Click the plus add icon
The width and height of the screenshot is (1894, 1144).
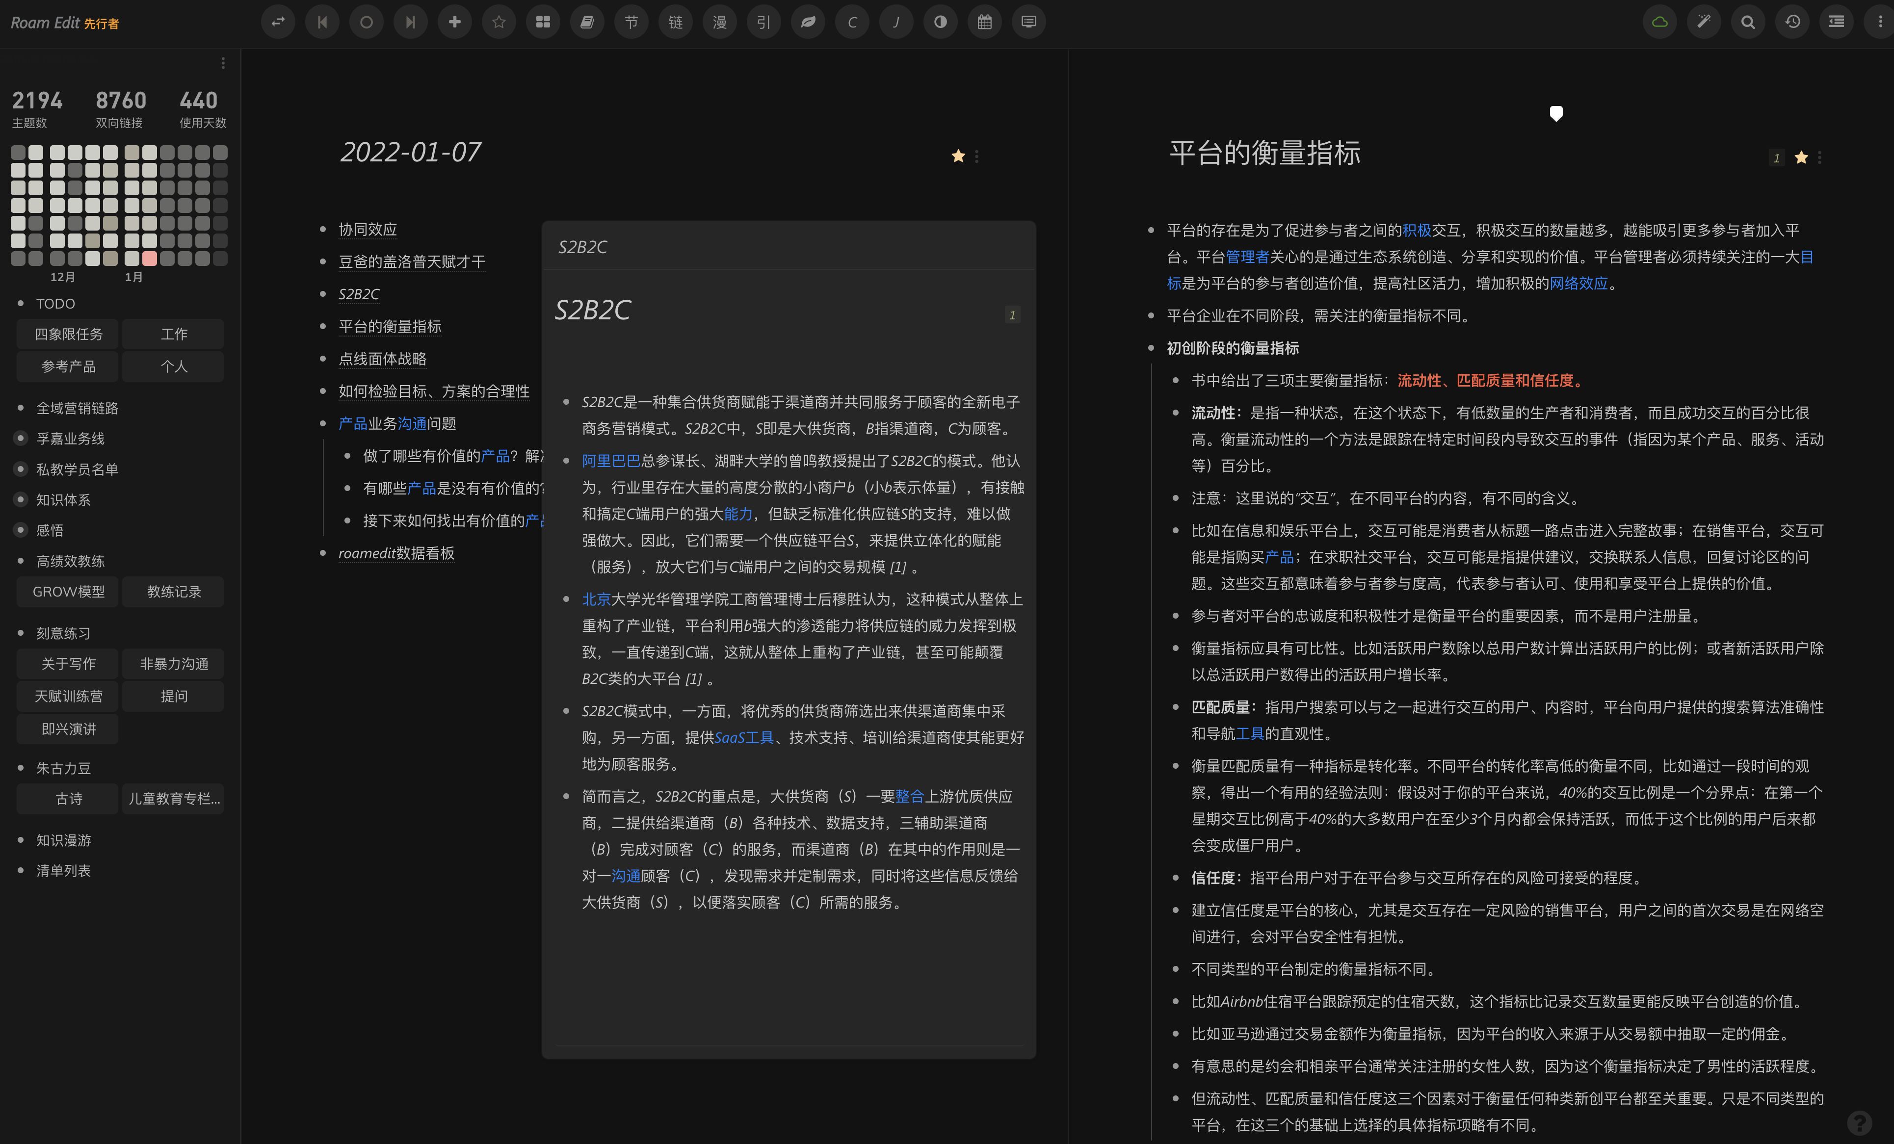(455, 22)
